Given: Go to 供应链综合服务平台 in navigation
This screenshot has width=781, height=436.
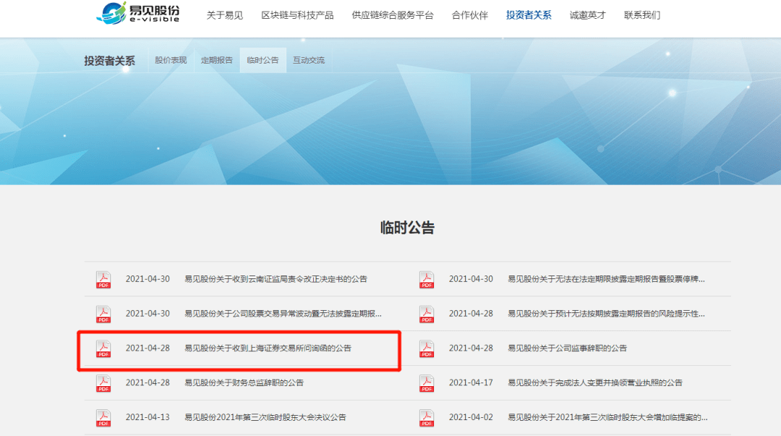Looking at the screenshot, I should click(393, 15).
